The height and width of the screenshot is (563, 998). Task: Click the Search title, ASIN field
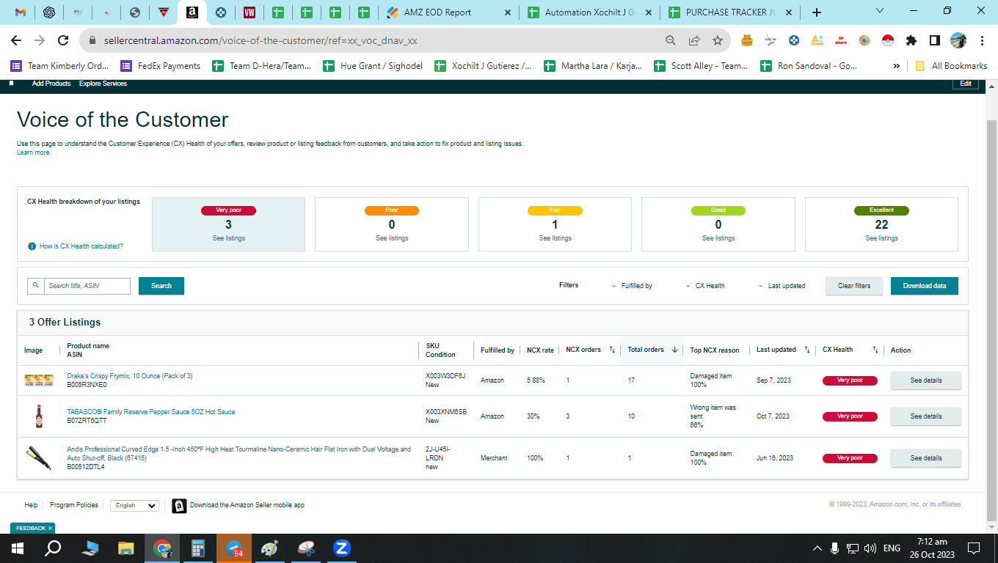87,286
